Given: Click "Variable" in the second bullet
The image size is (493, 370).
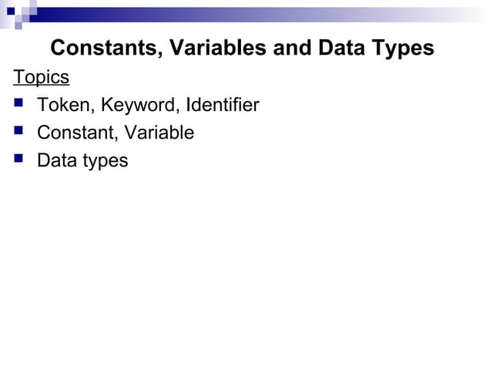Looking at the screenshot, I should pyautogui.click(x=159, y=133).
